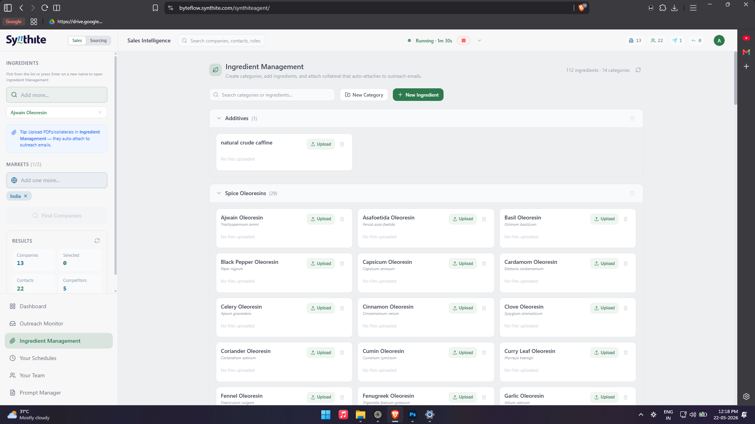Open Your Team page
The width and height of the screenshot is (755, 424).
point(59,375)
